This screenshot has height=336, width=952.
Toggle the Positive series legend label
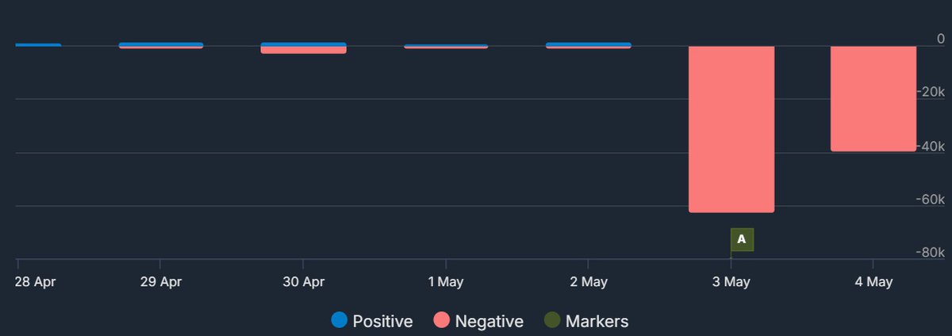click(x=382, y=321)
